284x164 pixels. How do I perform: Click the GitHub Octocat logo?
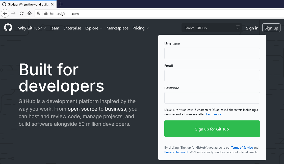tap(8, 27)
